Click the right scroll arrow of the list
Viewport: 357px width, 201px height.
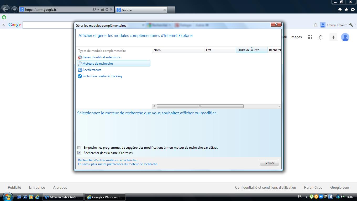279,106
